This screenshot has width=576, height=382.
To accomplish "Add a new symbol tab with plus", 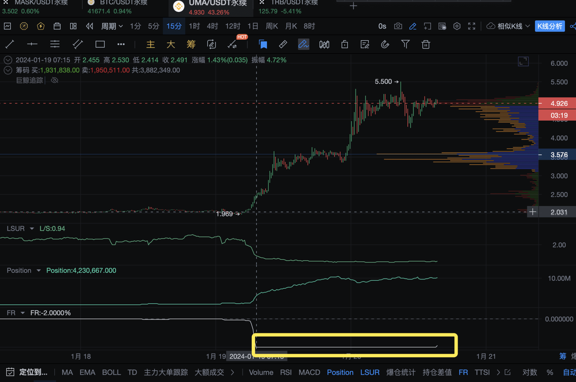I will point(353,6).
